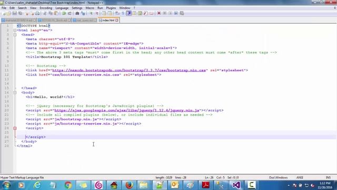The image size is (337, 190).
Task: Open the View menu
Action: tap(33, 8)
